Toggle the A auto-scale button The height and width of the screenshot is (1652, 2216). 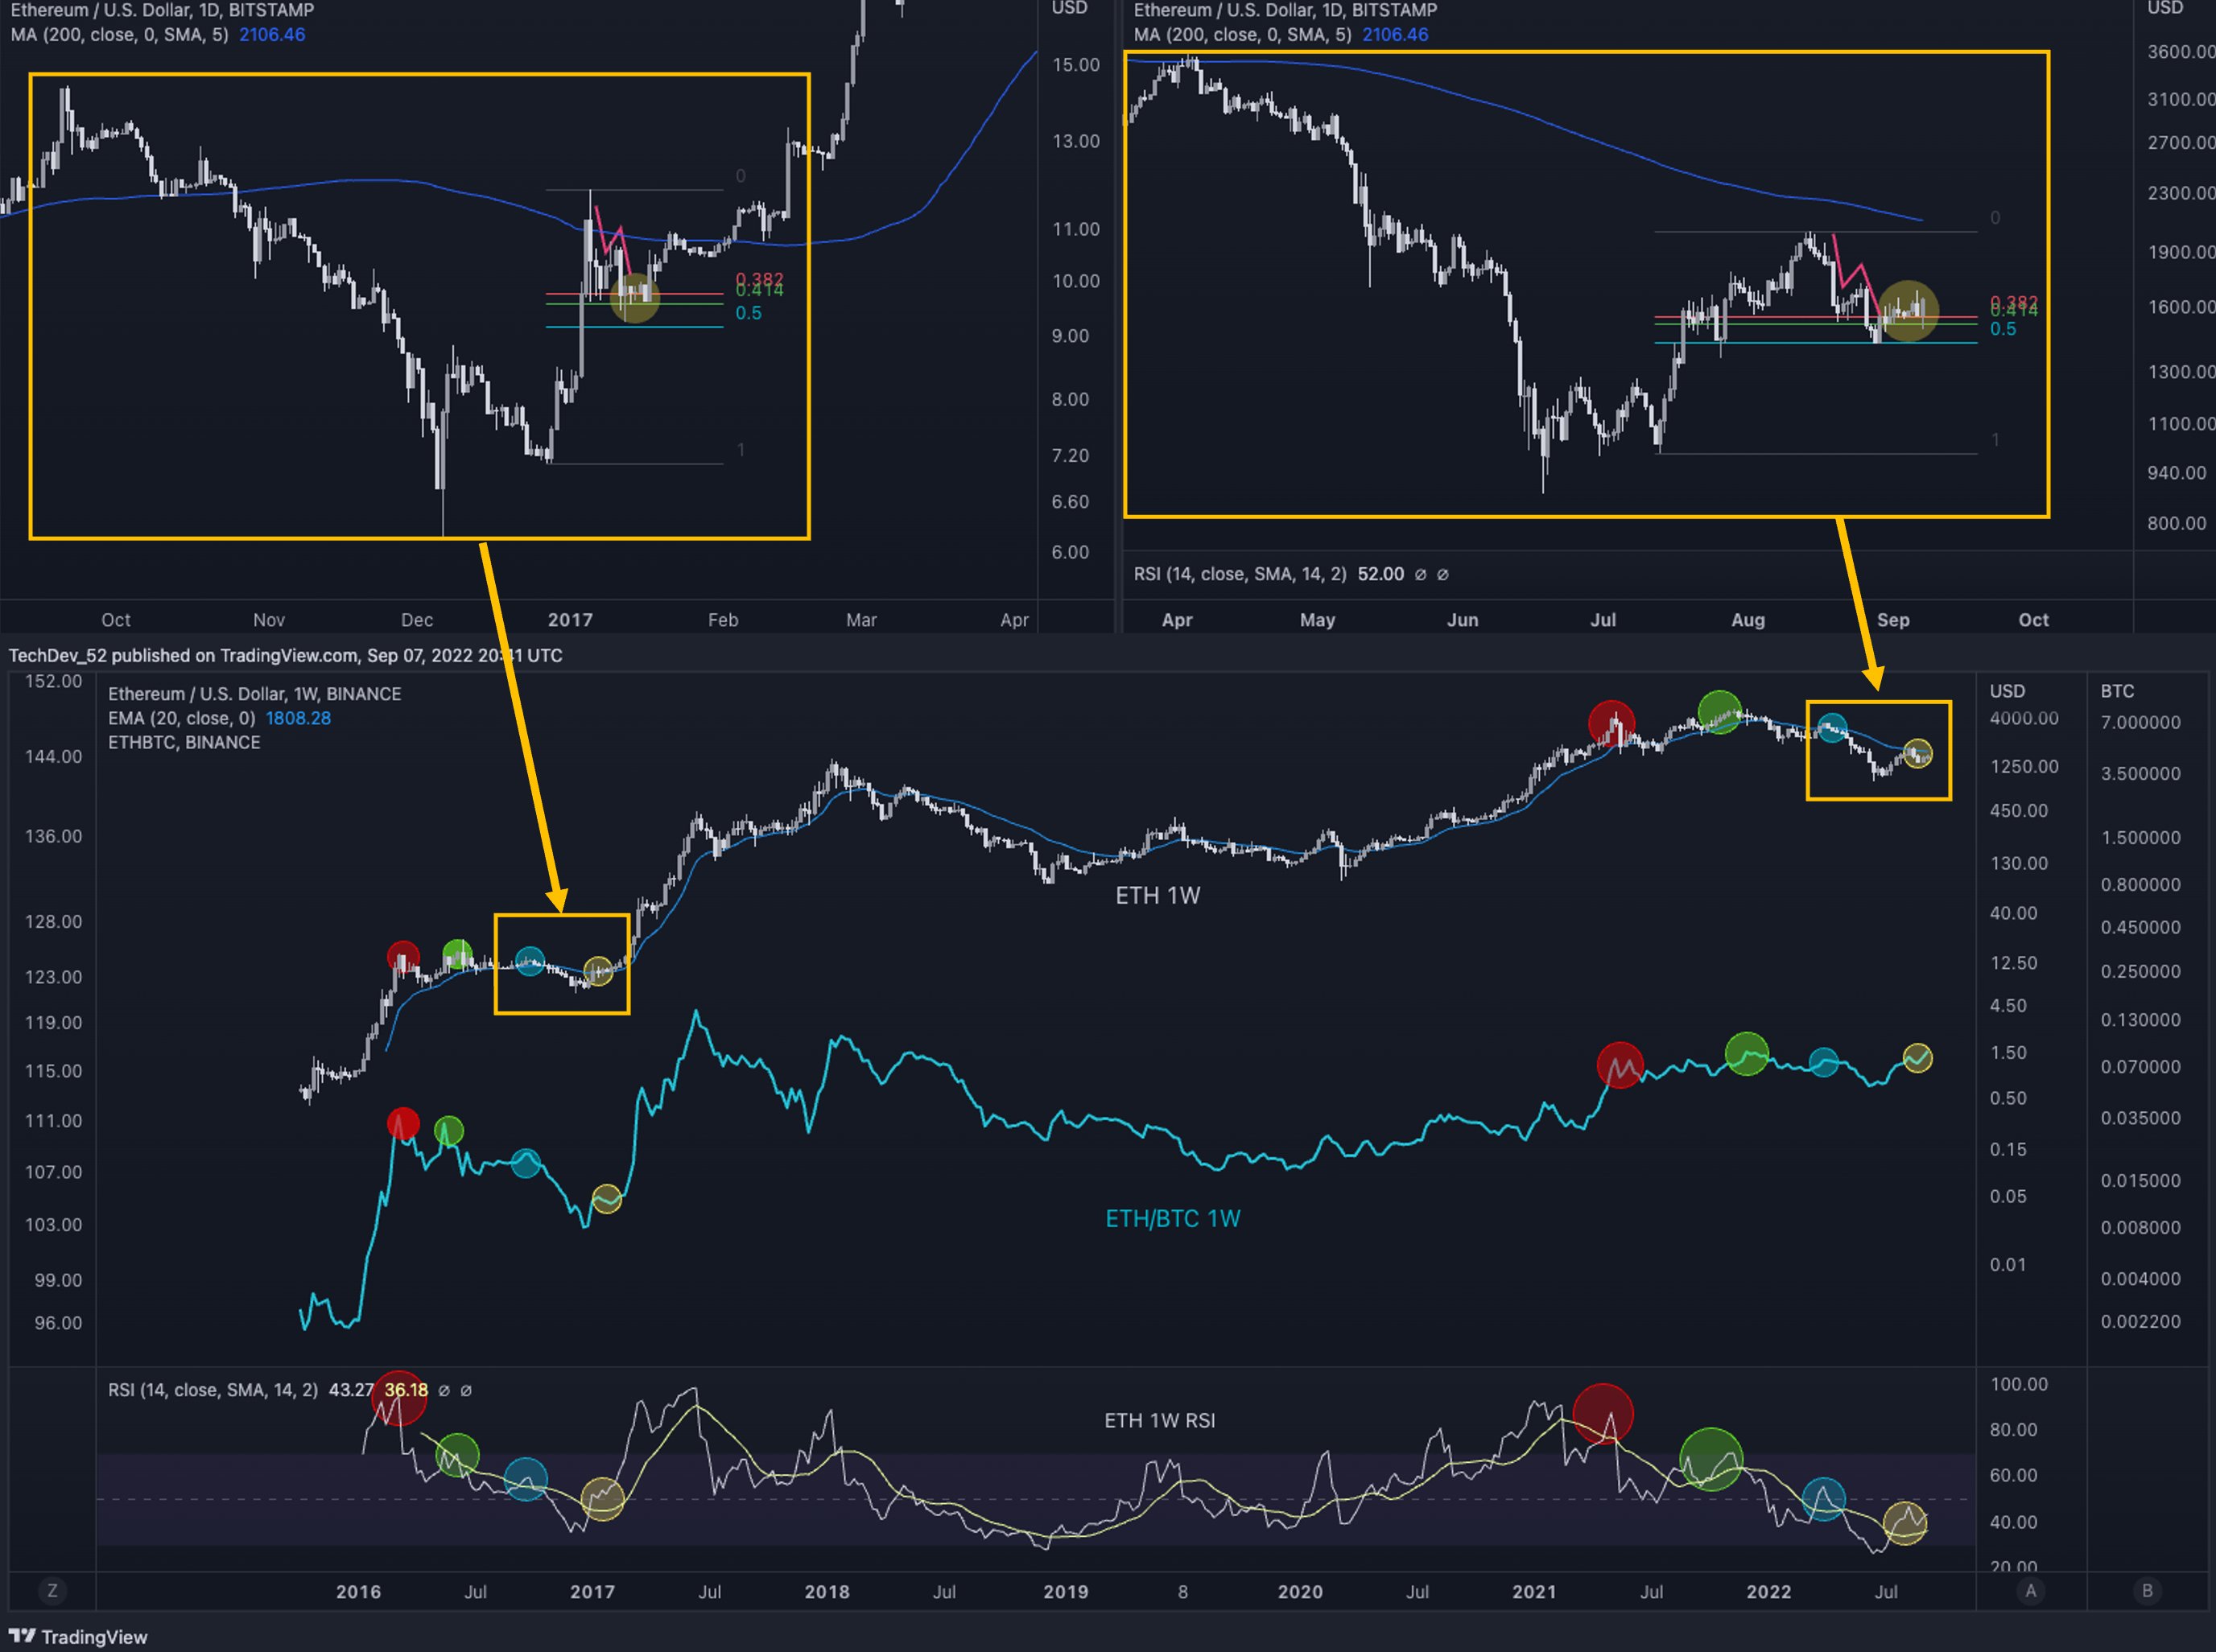[2030, 1590]
